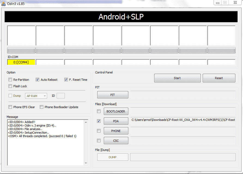243x174 pixels.
Task: Click the PDA file path field
Action: [x=183, y=121]
